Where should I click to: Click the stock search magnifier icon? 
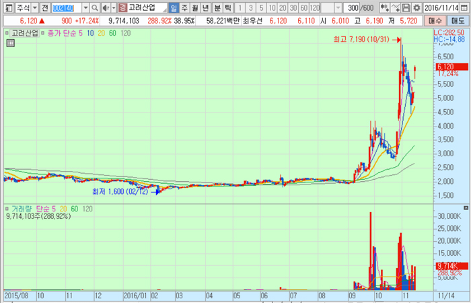coord(95,7)
